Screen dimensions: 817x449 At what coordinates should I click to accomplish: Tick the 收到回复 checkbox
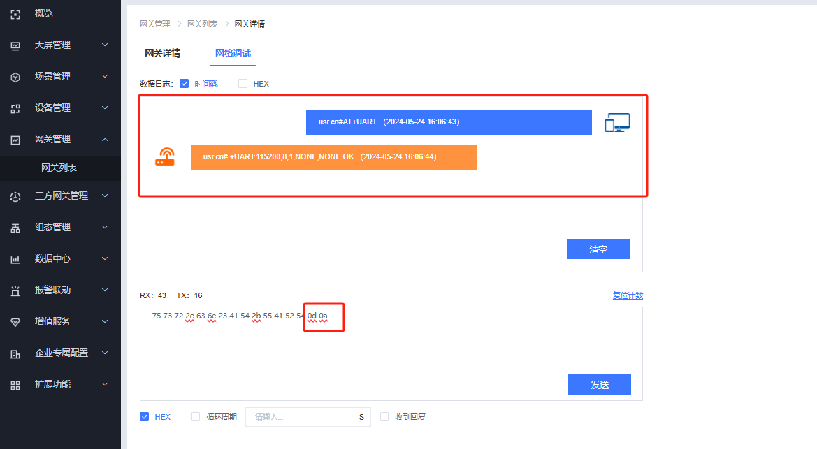pos(384,417)
